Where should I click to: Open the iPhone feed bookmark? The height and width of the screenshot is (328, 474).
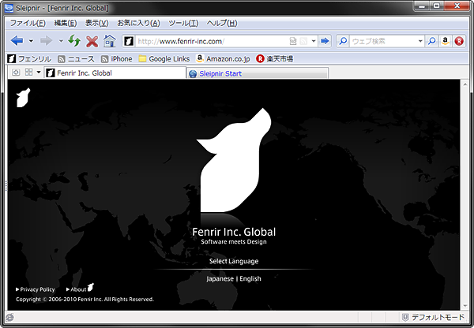(117, 59)
